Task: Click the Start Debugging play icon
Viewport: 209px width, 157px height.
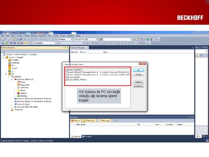Action: [x=56, y=39]
